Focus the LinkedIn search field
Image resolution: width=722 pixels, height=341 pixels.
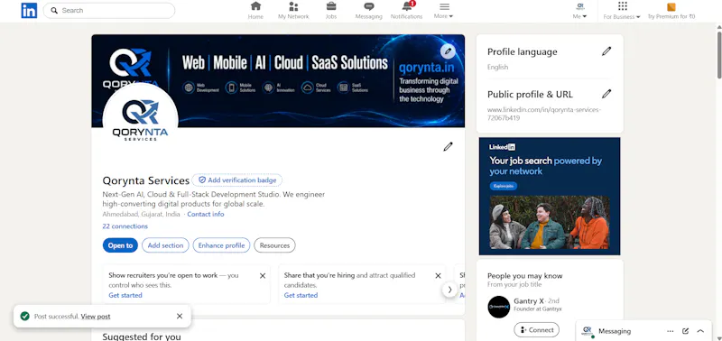click(109, 10)
